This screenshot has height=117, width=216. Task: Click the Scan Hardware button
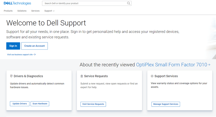pyautogui.click(x=40, y=104)
